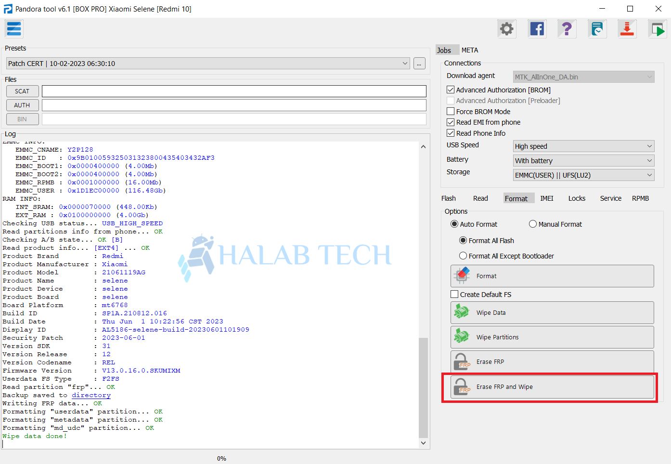This screenshot has height=464, width=671.
Task: Toggle Force BROM Mode checkbox
Action: [x=451, y=111]
